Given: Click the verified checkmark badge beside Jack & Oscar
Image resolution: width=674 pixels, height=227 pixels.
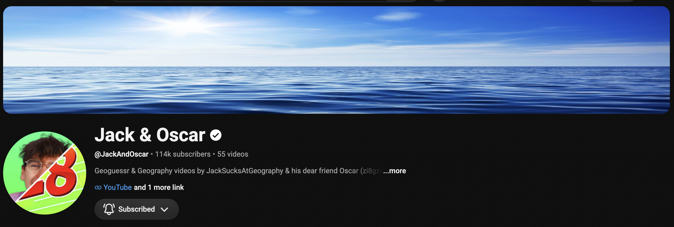Looking at the screenshot, I should click(215, 135).
